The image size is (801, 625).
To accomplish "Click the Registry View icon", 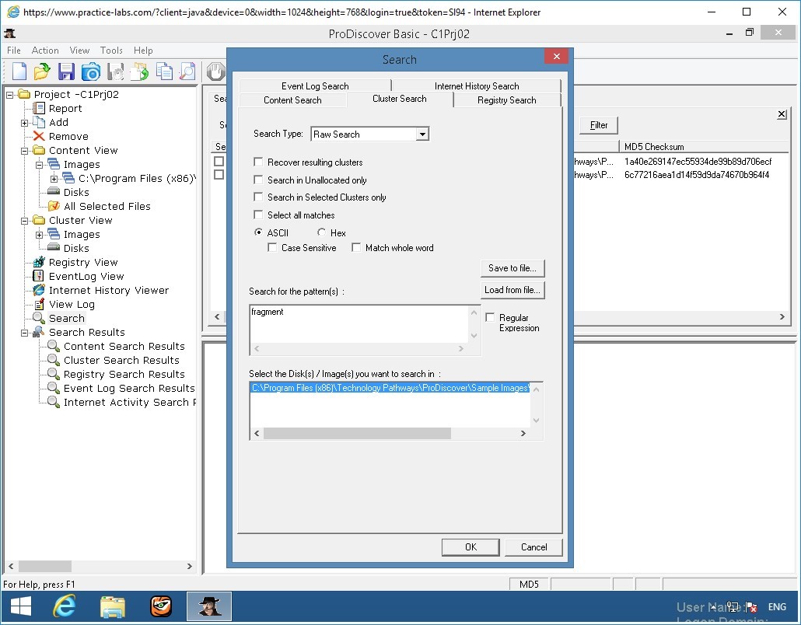I will pos(39,262).
